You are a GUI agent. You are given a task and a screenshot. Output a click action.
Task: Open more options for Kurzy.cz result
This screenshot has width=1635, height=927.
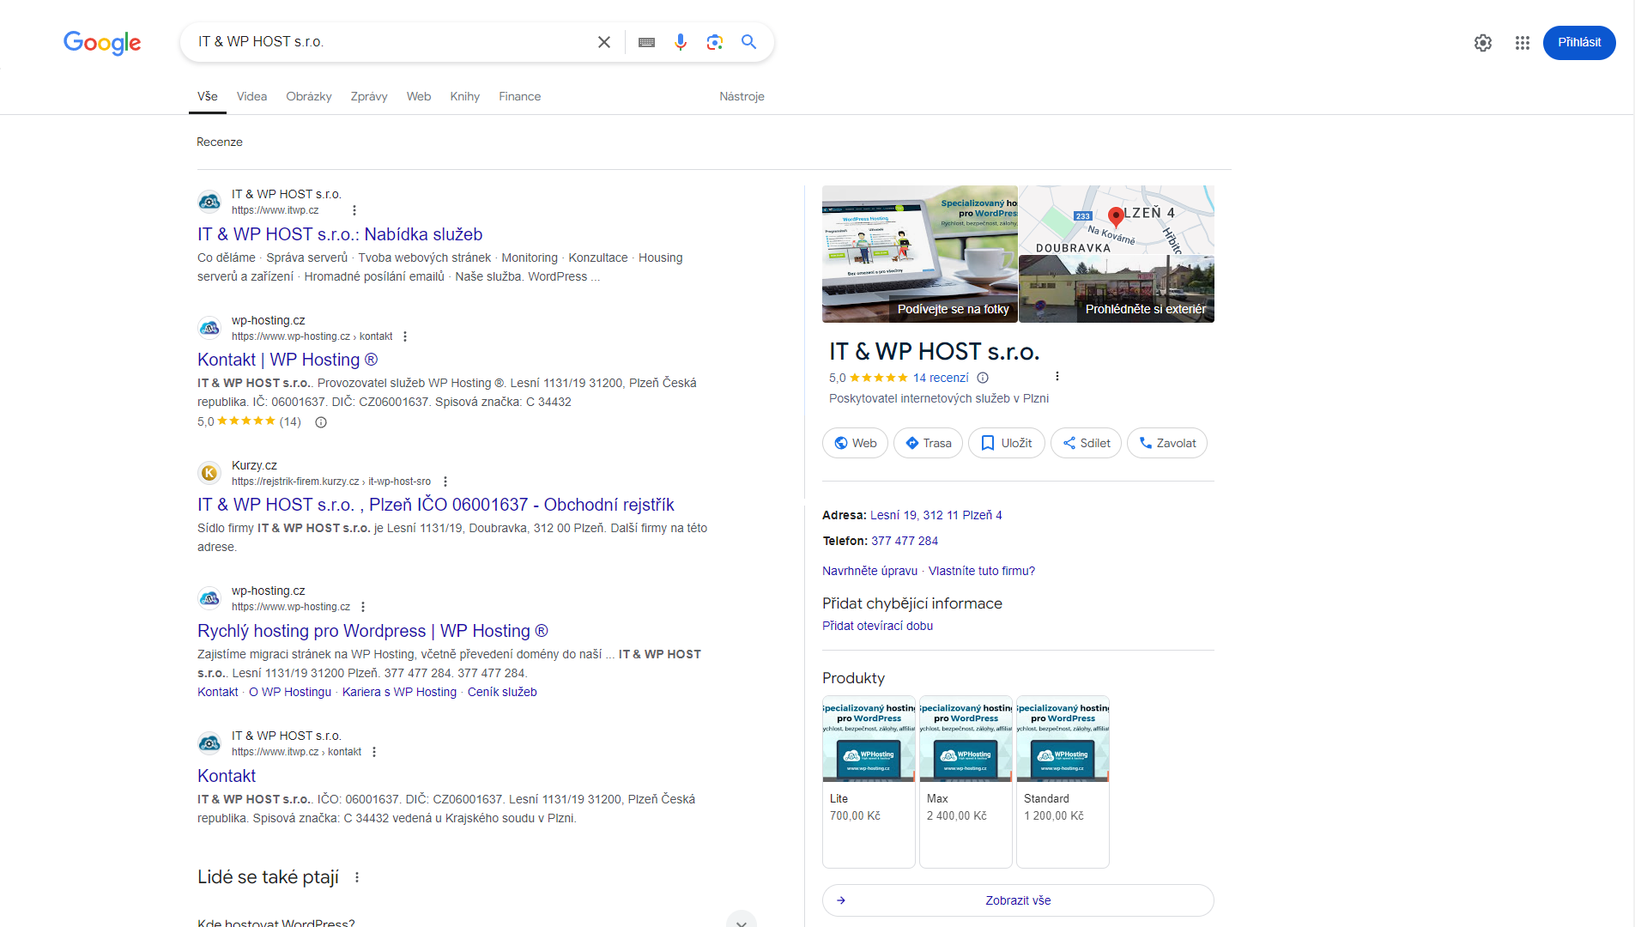tap(445, 482)
